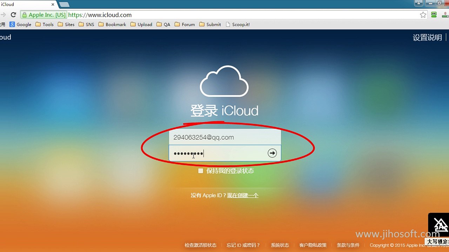The image size is (449, 252).
Task: Open the SNS bookmark folder
Action: 86,24
